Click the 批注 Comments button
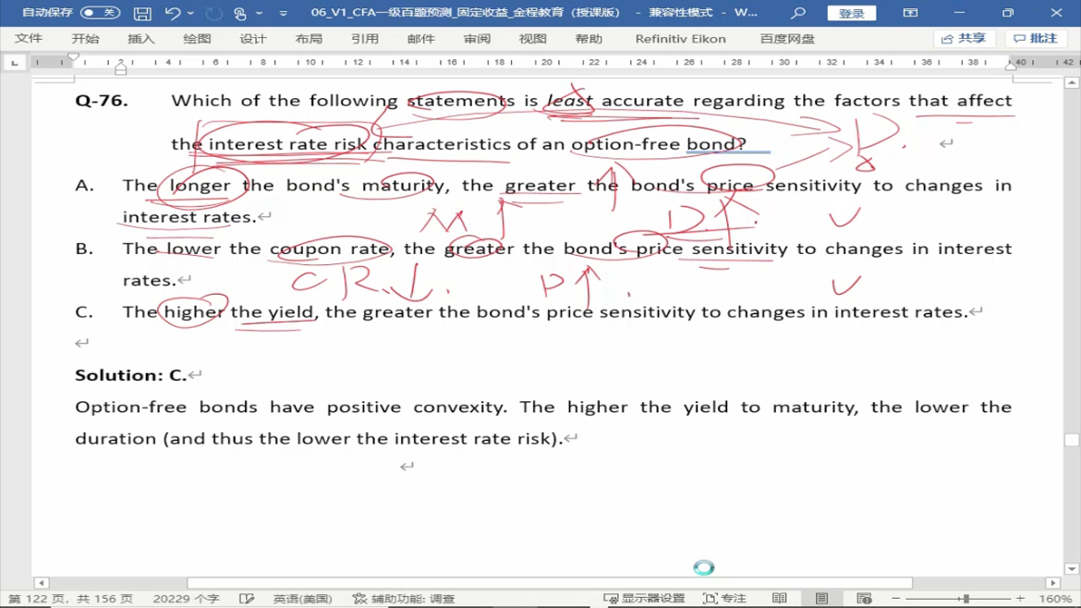Screen dimensions: 1081x608 click(1036, 39)
